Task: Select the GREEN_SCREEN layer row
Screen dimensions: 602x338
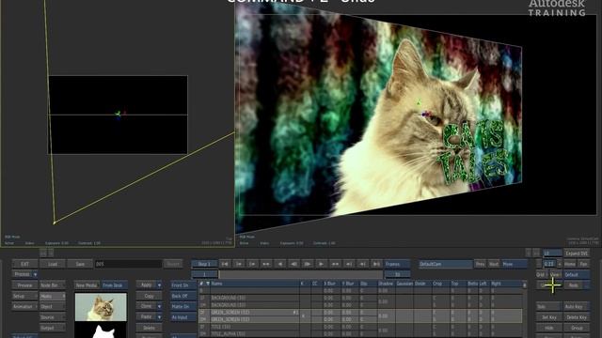Action: tap(360, 315)
